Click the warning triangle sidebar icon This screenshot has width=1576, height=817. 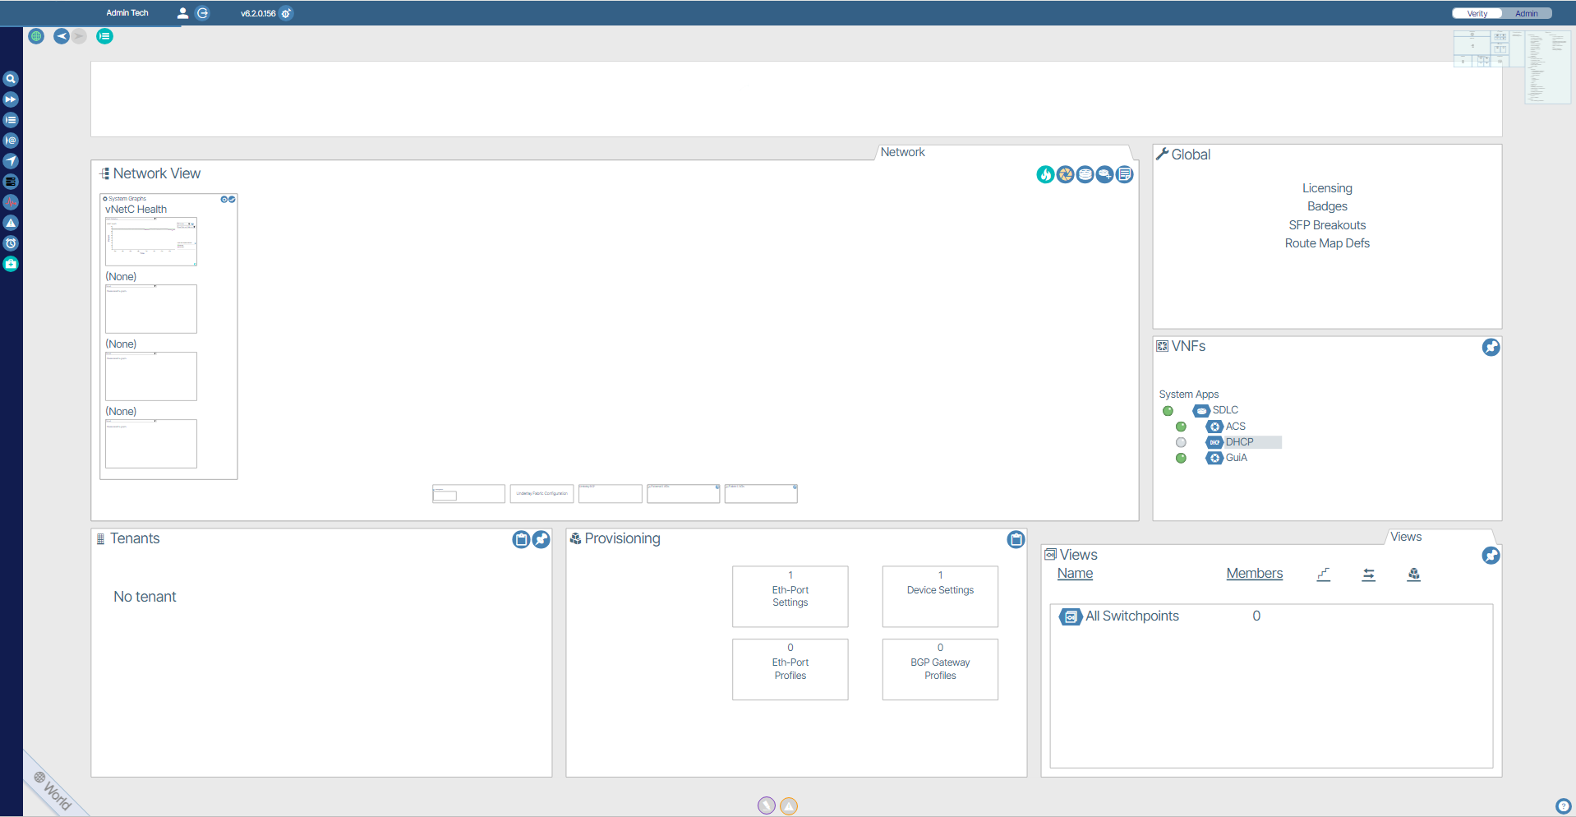[x=11, y=223]
